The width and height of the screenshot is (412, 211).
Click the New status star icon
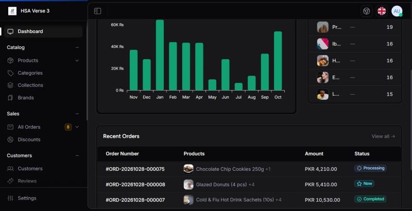[359, 184]
